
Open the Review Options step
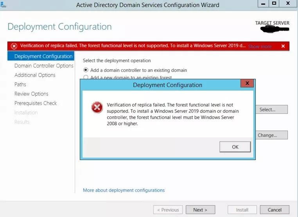31,94
